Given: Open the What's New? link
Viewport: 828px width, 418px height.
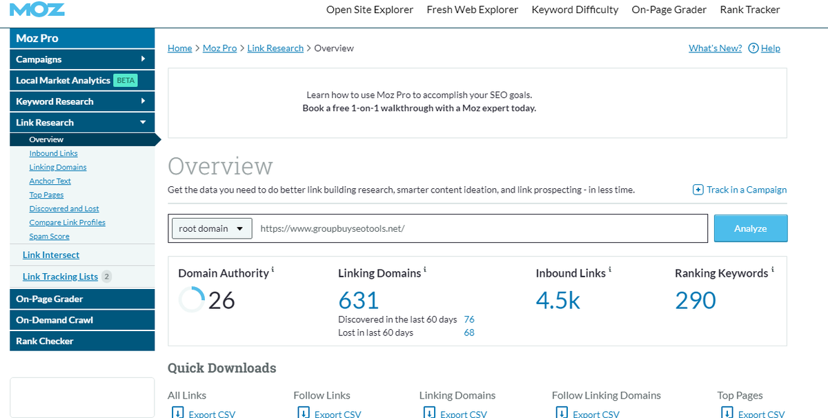Looking at the screenshot, I should [716, 48].
